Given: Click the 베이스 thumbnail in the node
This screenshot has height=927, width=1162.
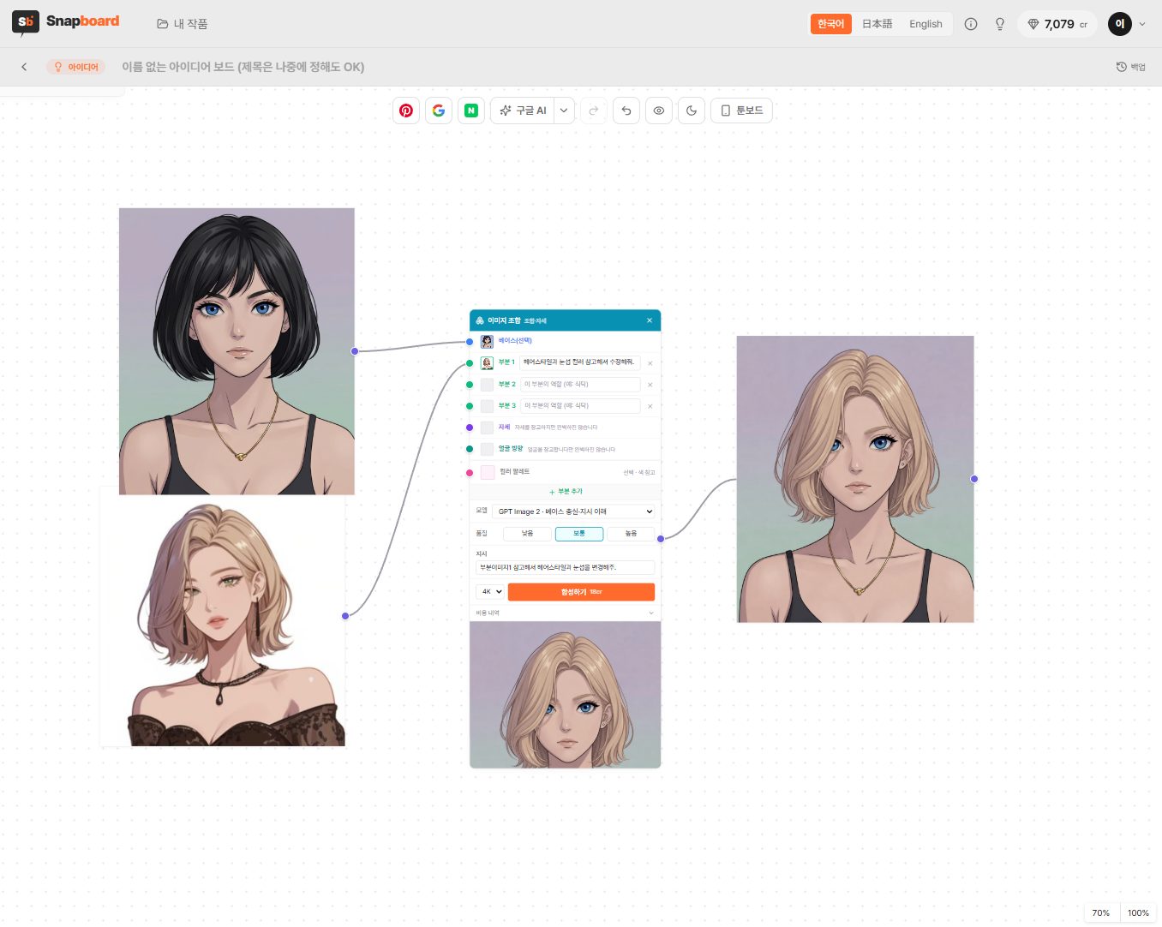Looking at the screenshot, I should [487, 342].
